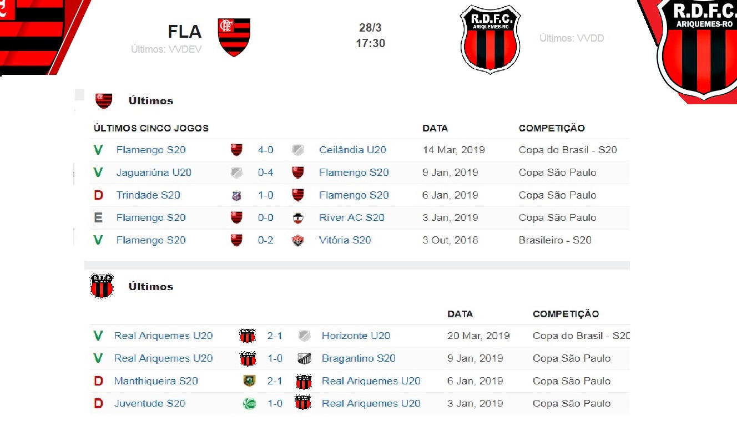This screenshot has width=737, height=426.
Task: Open the 4-0 score against Ceilândia
Action: click(266, 150)
